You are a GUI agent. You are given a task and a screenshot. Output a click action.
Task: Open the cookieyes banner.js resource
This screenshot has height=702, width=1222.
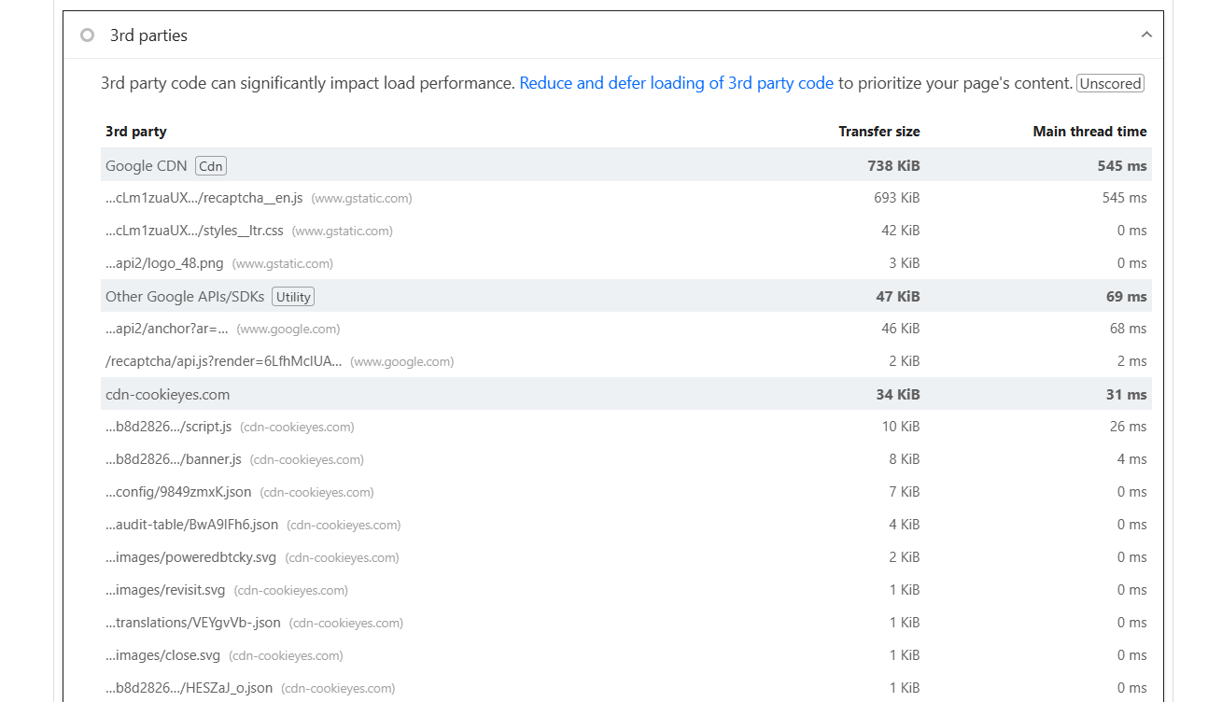pos(174,459)
